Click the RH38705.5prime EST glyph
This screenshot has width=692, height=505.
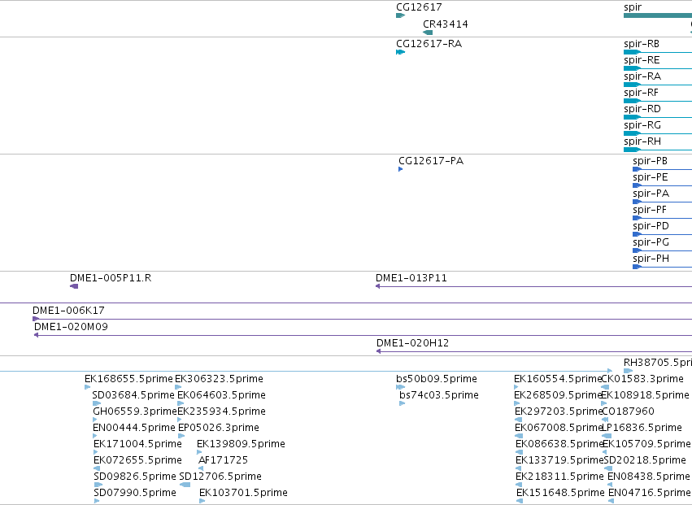click(628, 371)
